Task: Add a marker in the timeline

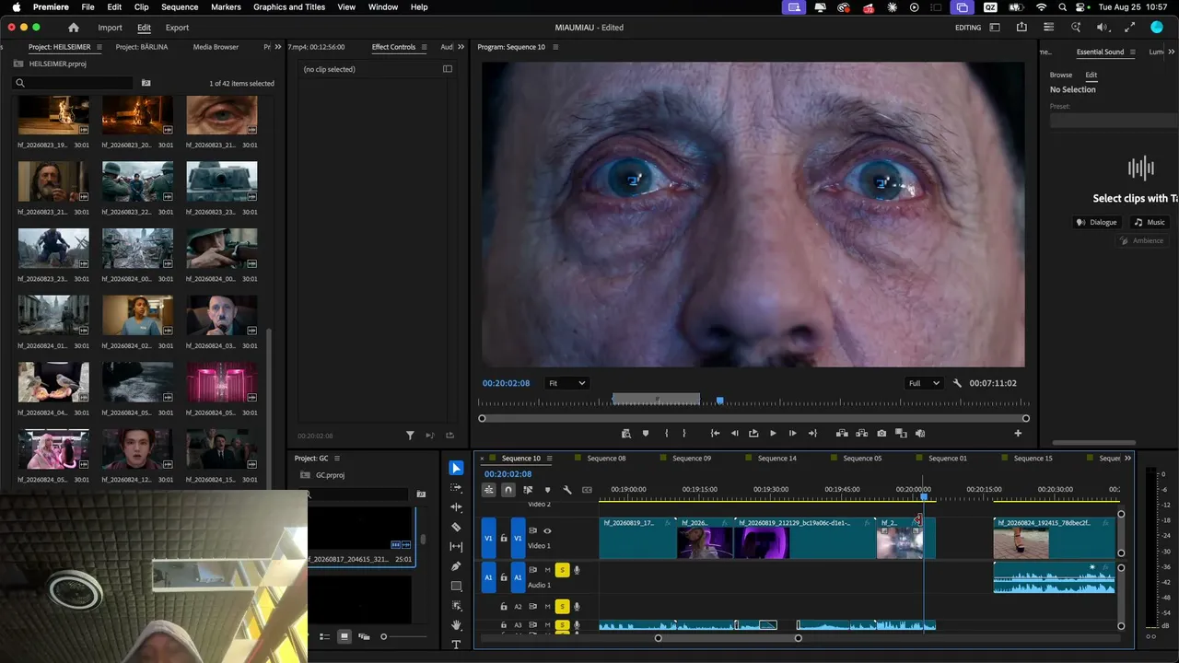Action: tap(547, 490)
